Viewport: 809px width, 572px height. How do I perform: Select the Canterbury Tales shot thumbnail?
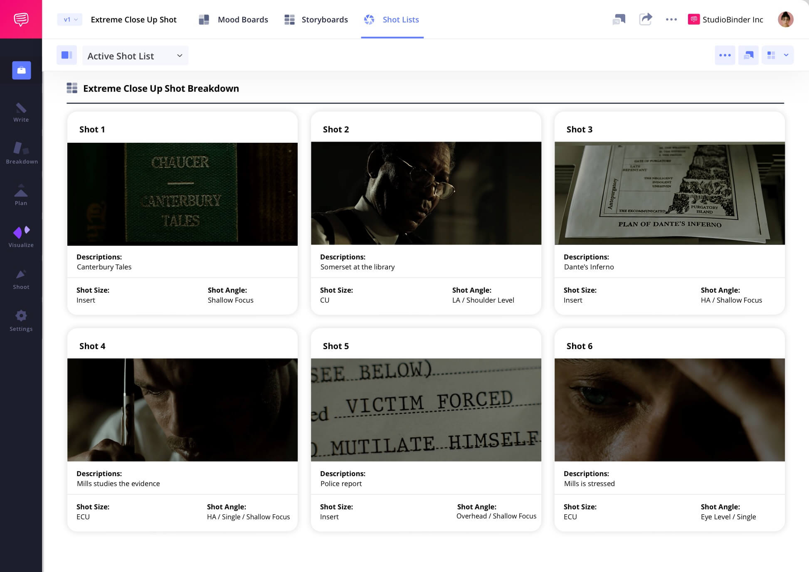182,194
